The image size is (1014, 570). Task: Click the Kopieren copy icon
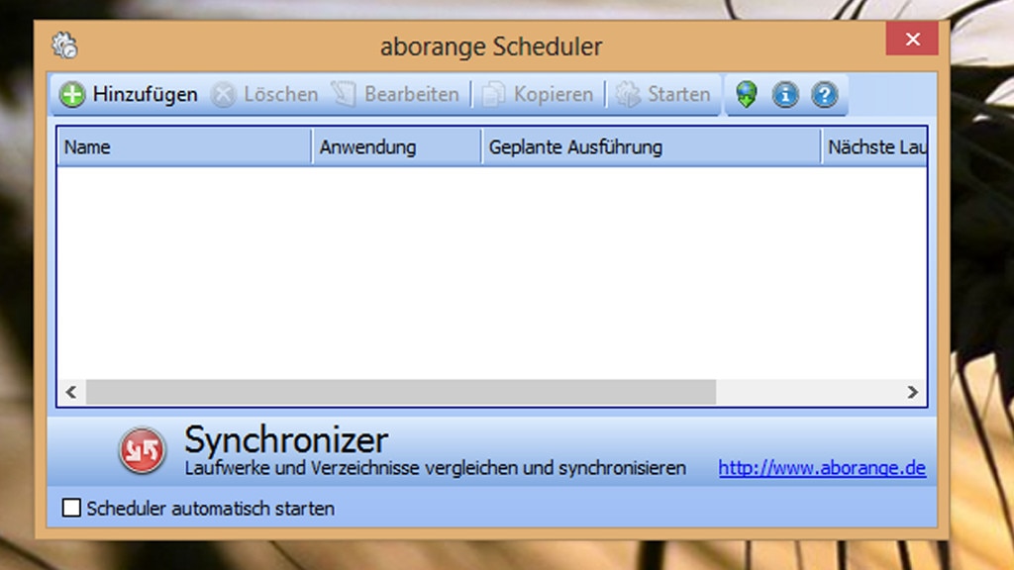[492, 94]
